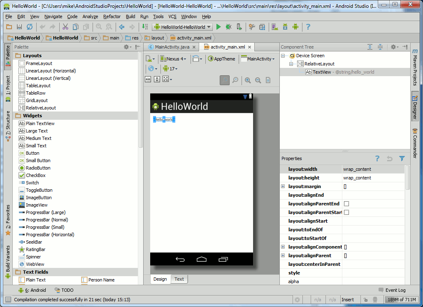423x307 pixels.
Task: Toggle the layout:alignParentStart checkbox
Action: (346, 212)
